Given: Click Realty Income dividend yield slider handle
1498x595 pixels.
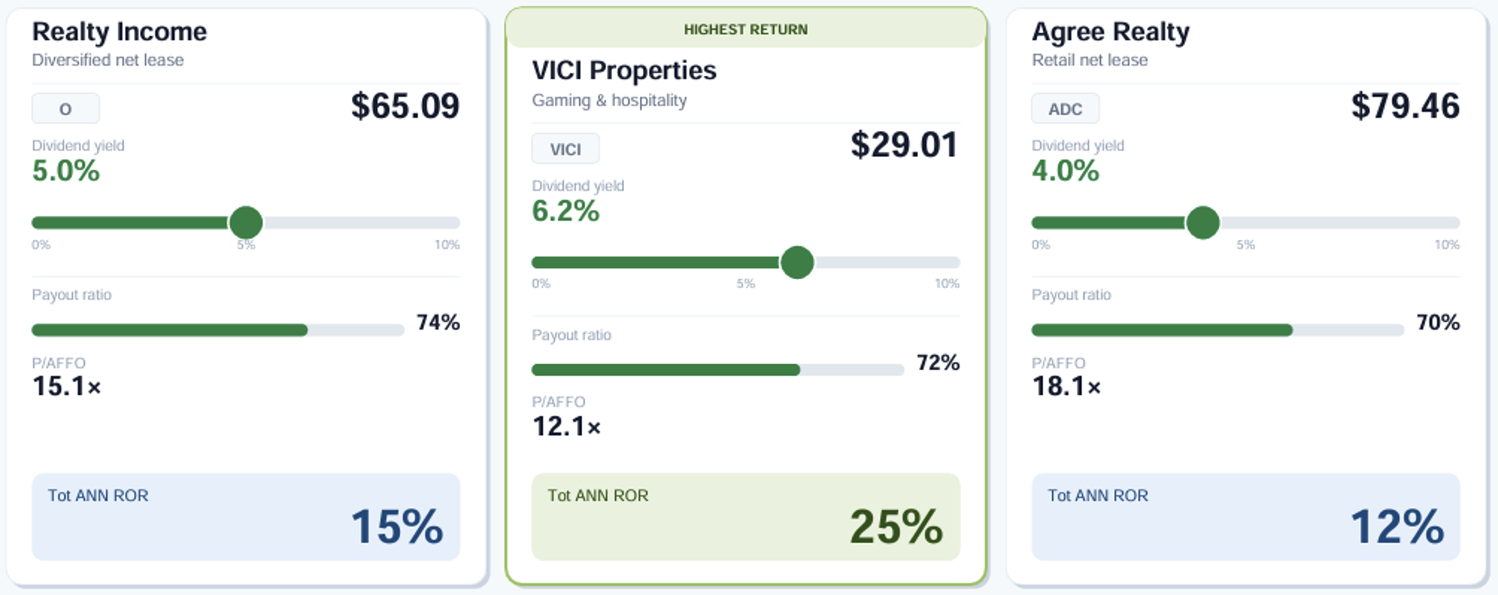Looking at the screenshot, I should pos(246,222).
